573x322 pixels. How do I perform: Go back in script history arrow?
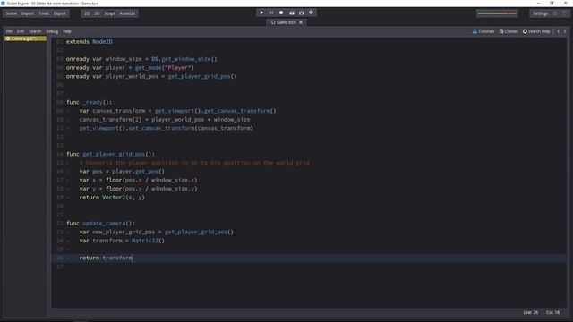coord(558,31)
